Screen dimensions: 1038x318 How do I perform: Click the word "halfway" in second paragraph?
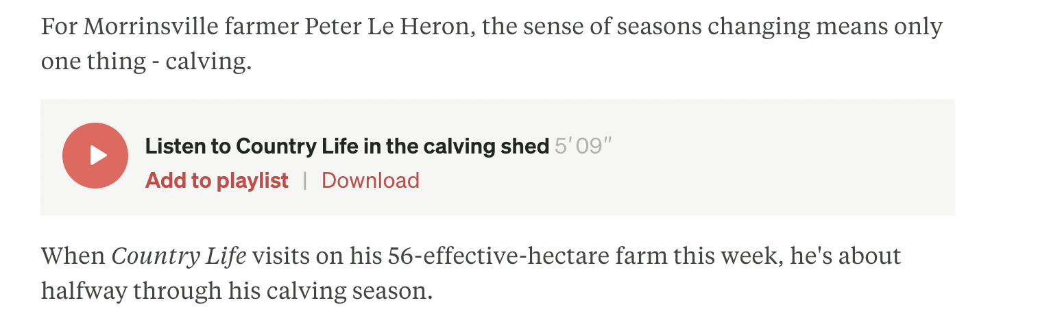pos(84,291)
